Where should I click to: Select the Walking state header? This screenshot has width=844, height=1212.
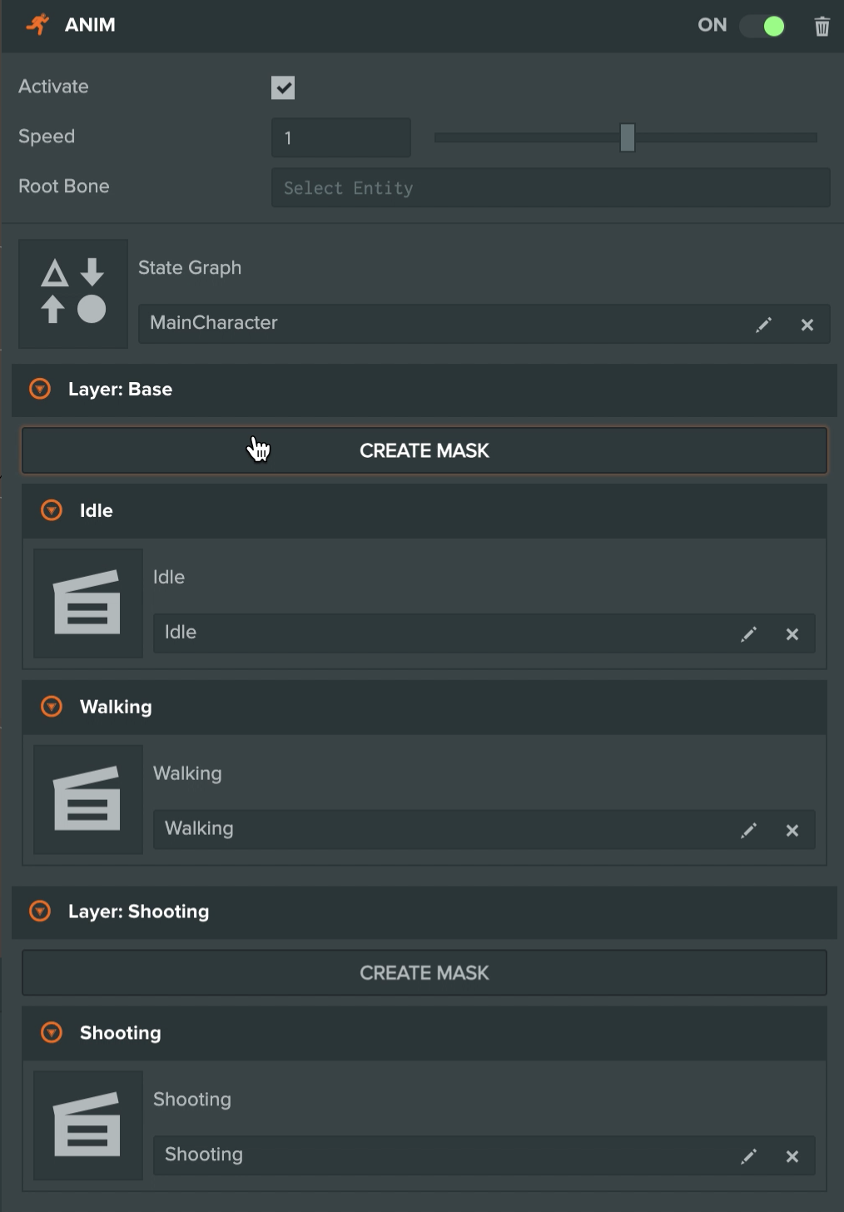tap(116, 707)
